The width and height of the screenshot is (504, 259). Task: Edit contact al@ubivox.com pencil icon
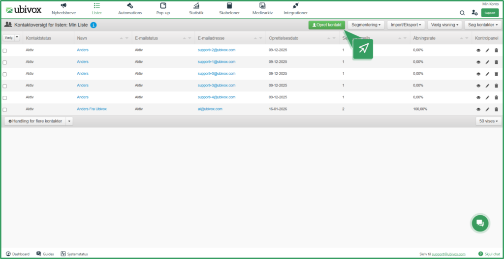click(487, 110)
